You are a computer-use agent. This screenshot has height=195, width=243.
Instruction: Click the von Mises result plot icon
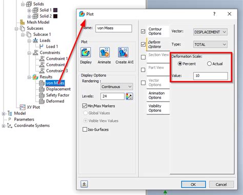[42, 83]
